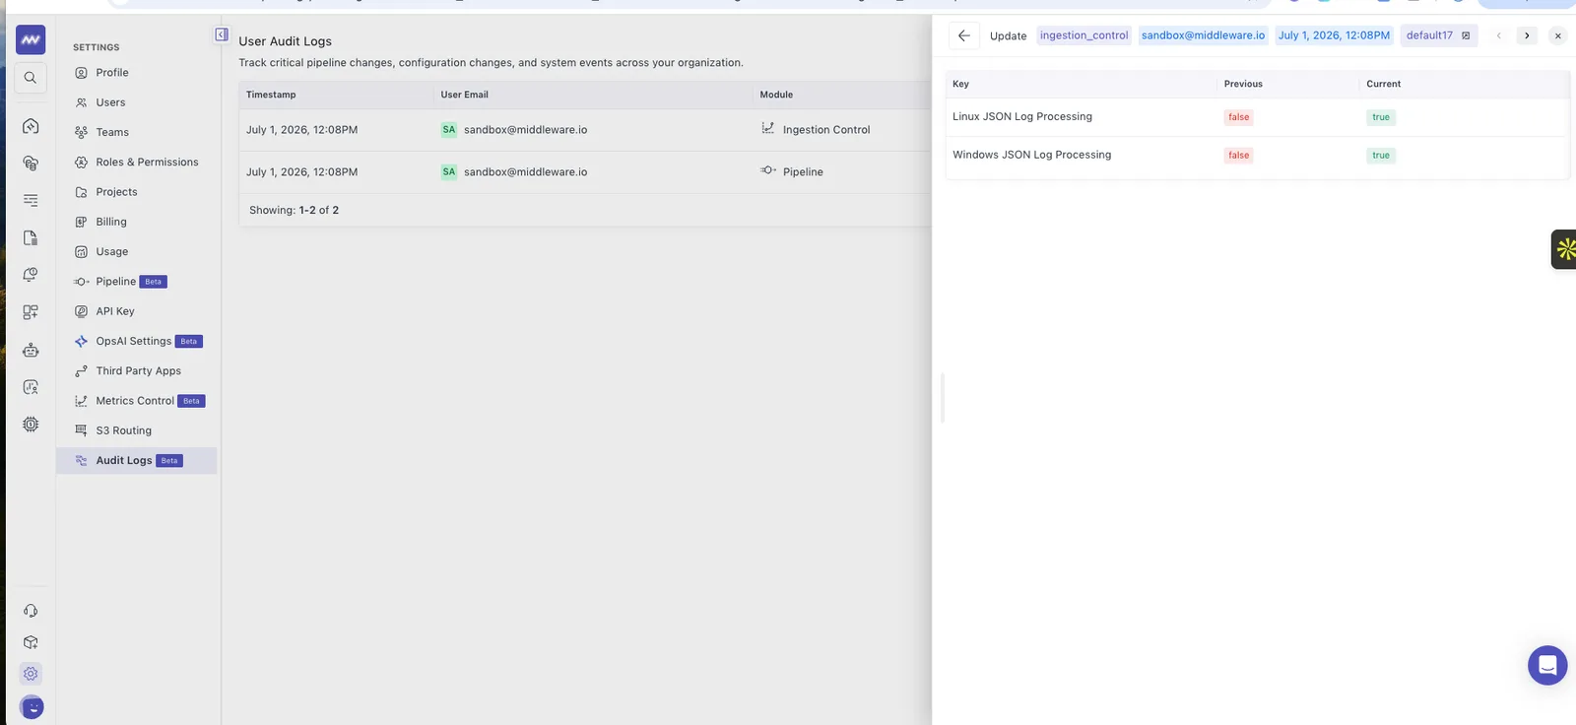Viewport: 1576px width, 725px height.
Task: Select Audit Logs in the sidebar
Action: [x=137, y=461]
